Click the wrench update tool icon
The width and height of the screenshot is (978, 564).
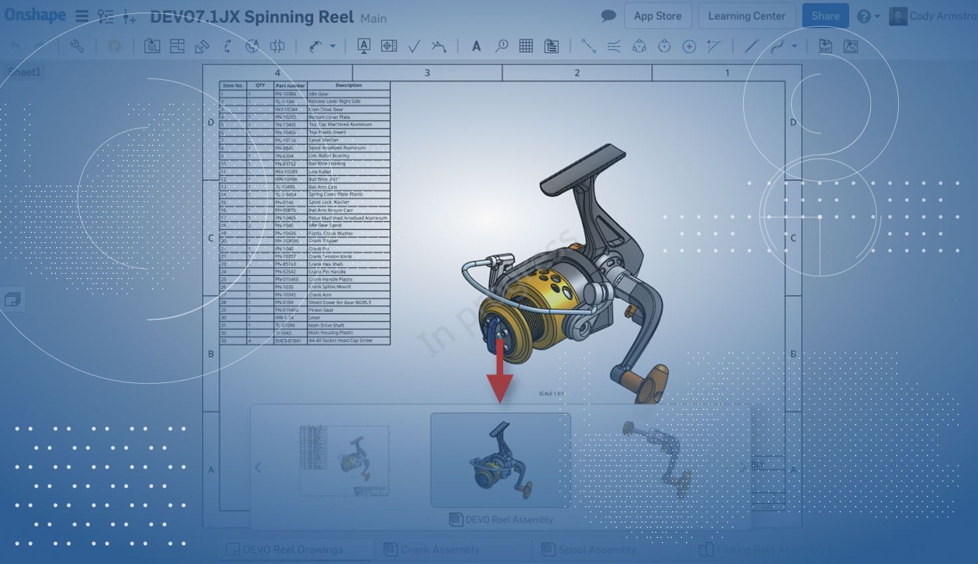click(77, 46)
